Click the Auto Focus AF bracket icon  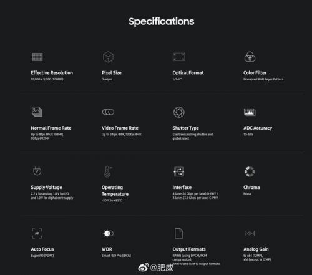[37, 233]
